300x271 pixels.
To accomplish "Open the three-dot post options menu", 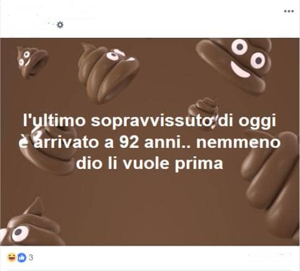I will [x=289, y=11].
